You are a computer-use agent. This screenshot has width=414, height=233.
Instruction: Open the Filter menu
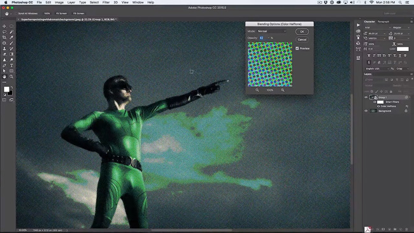click(x=106, y=3)
